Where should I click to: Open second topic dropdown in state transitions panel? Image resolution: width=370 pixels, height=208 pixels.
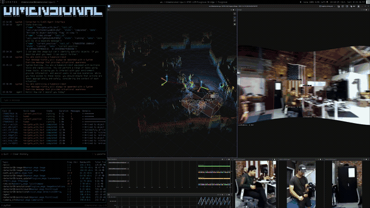point(119,169)
